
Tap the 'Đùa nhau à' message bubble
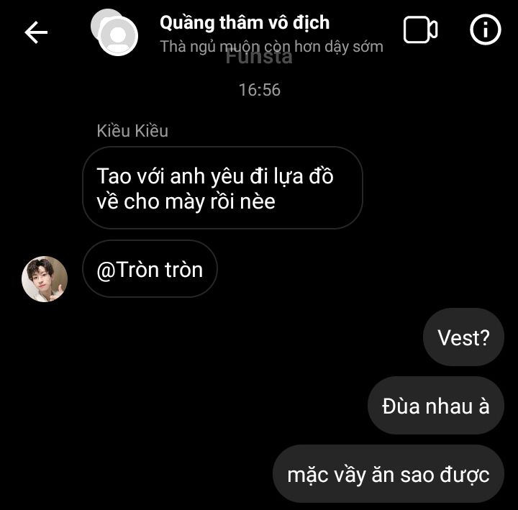coord(437,406)
